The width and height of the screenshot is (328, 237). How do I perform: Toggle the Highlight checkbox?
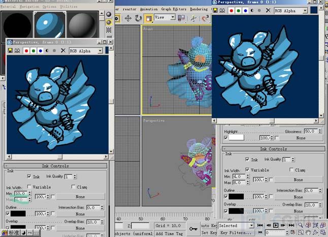click(226, 138)
